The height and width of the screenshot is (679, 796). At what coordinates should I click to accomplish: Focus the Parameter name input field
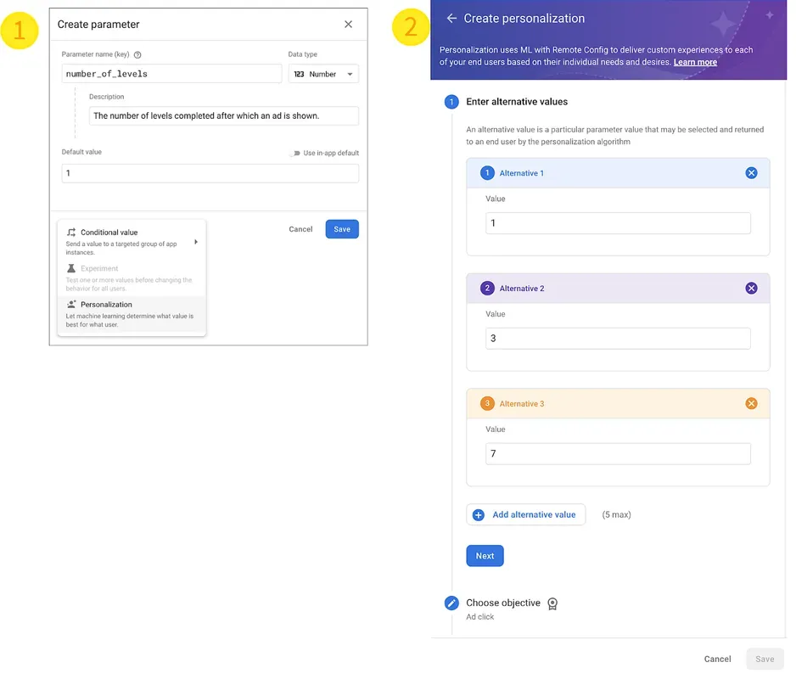(171, 74)
